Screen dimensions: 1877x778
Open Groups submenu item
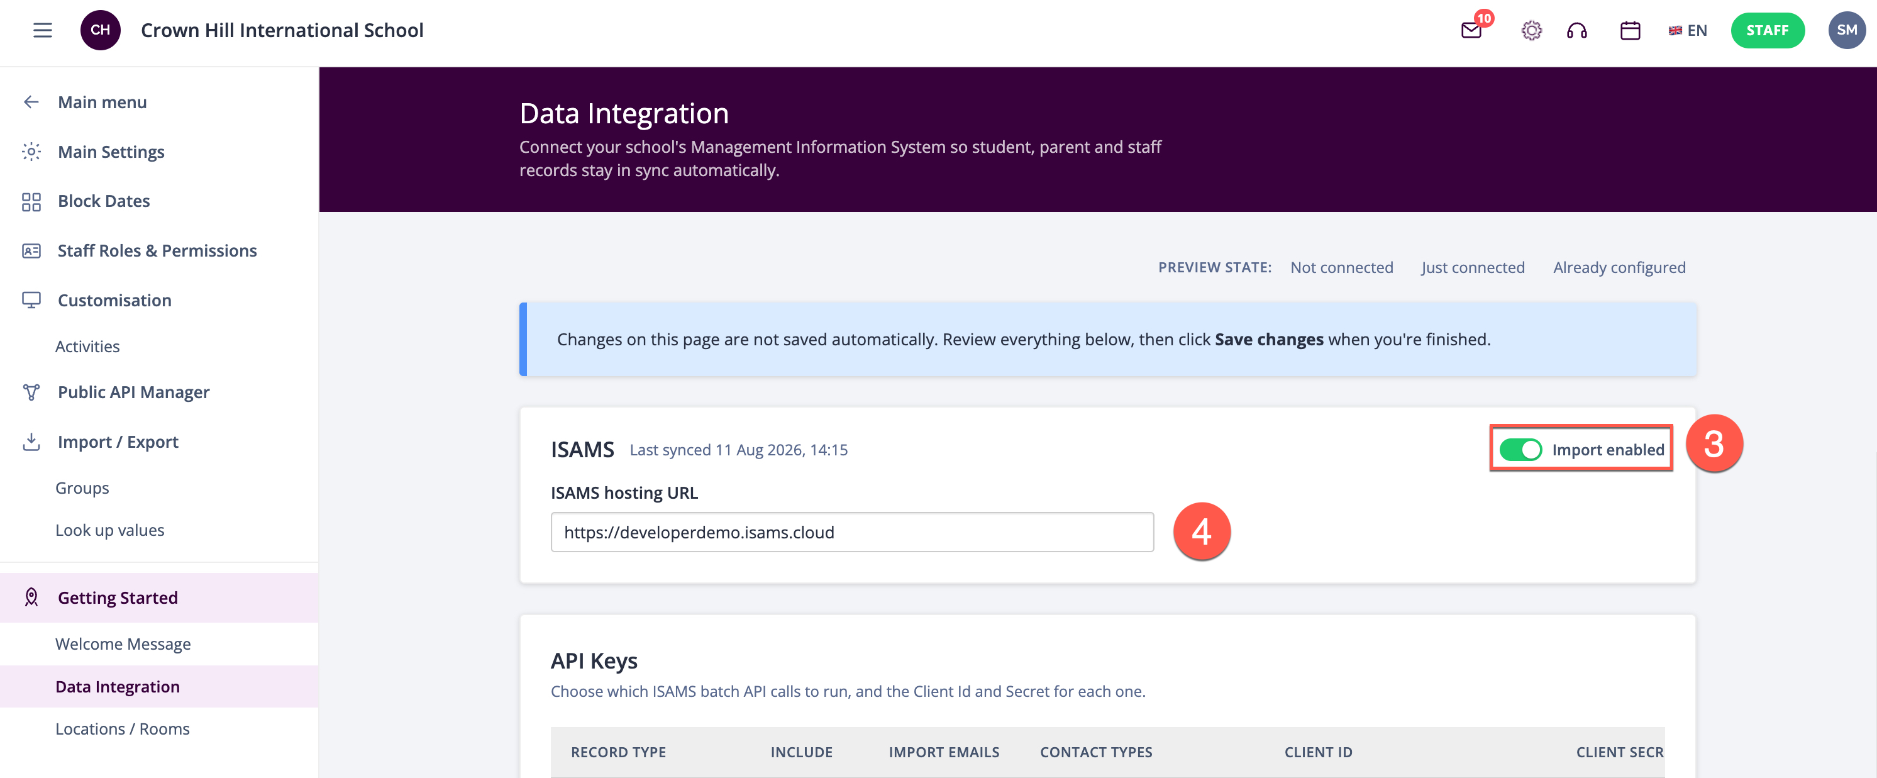(x=82, y=488)
